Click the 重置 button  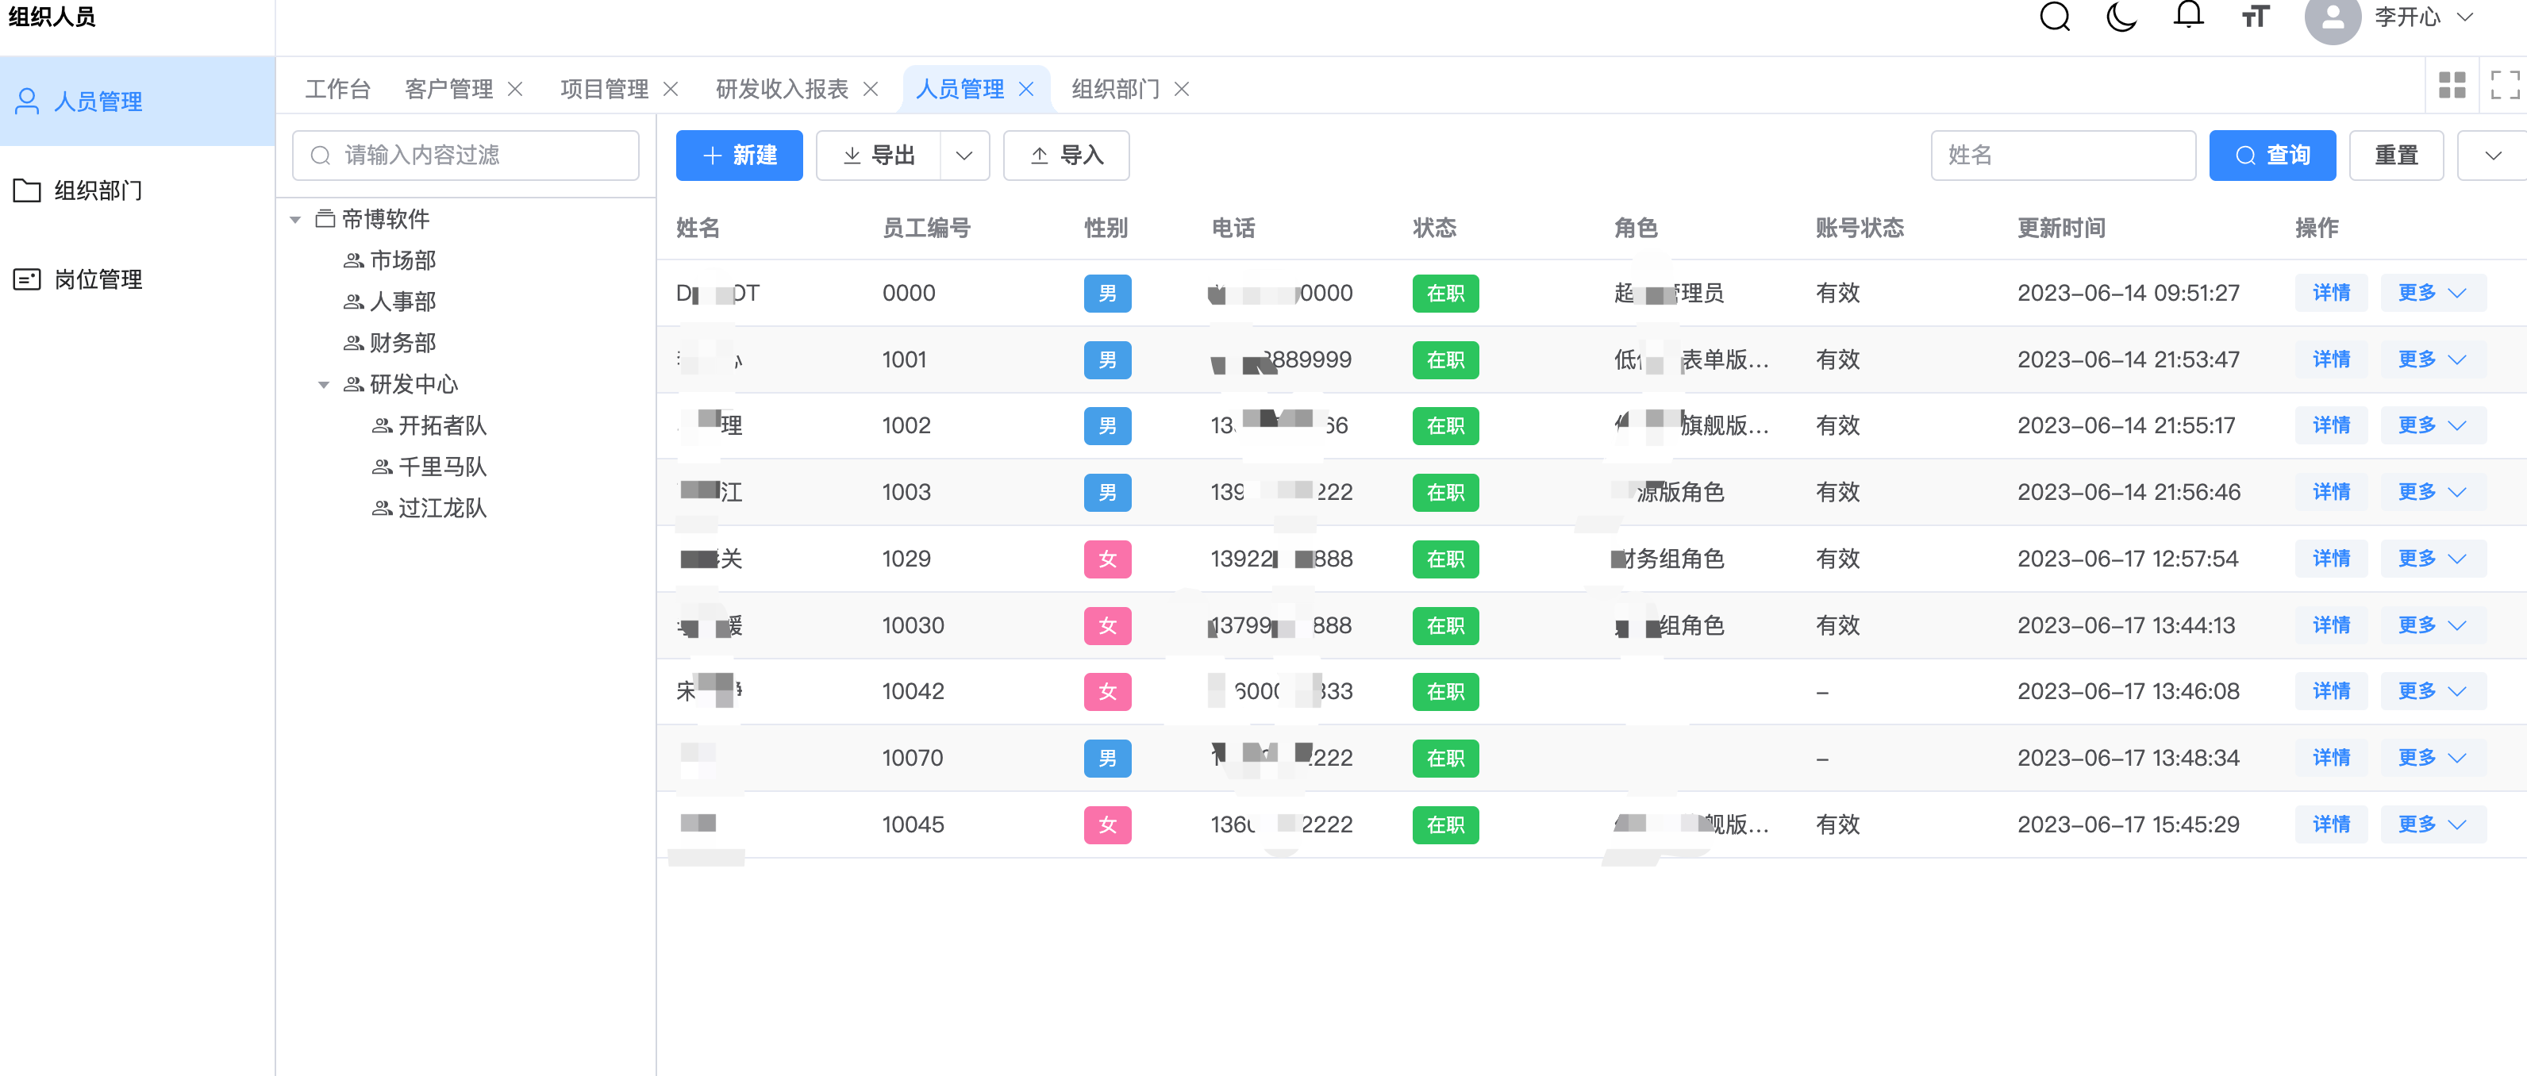tap(2395, 155)
